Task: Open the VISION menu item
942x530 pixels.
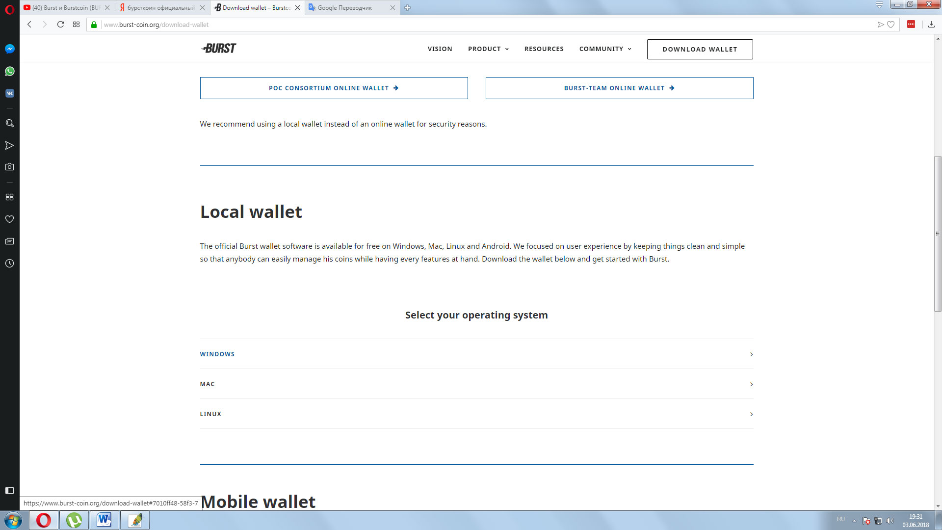Action: coord(440,49)
